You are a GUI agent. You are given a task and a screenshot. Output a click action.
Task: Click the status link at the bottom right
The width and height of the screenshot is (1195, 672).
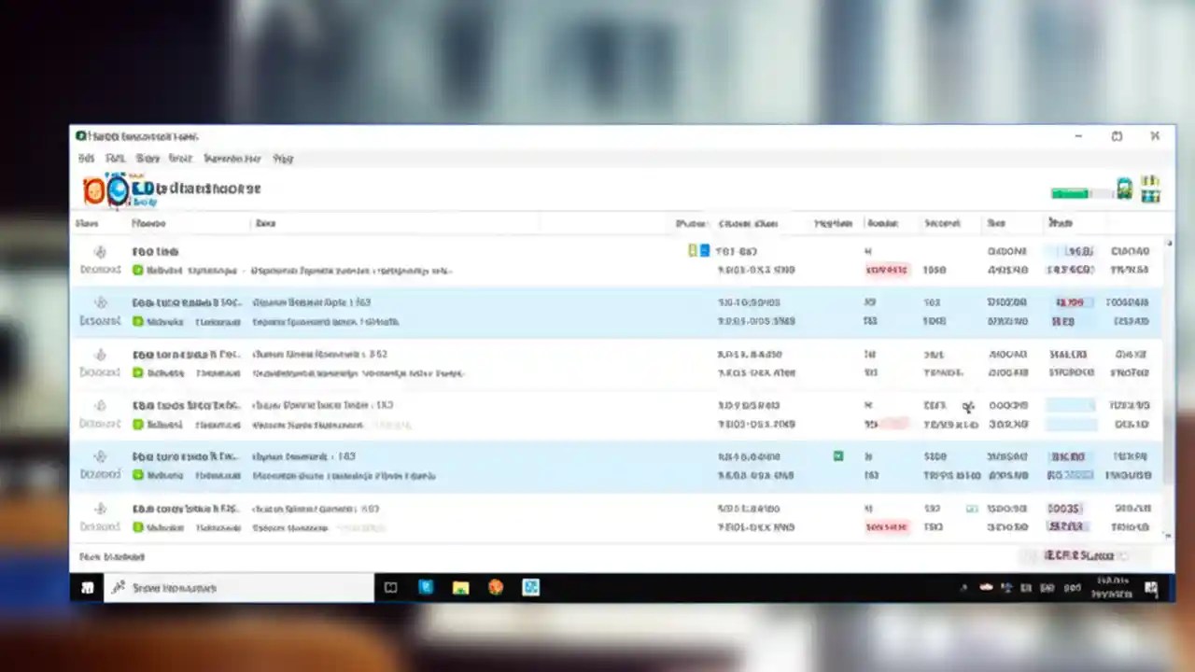(1078, 555)
